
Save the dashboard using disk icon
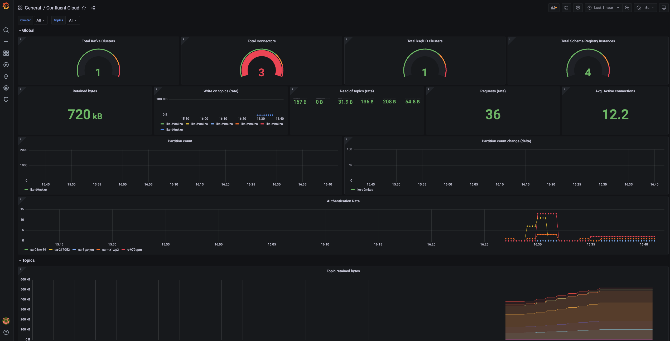tap(566, 8)
